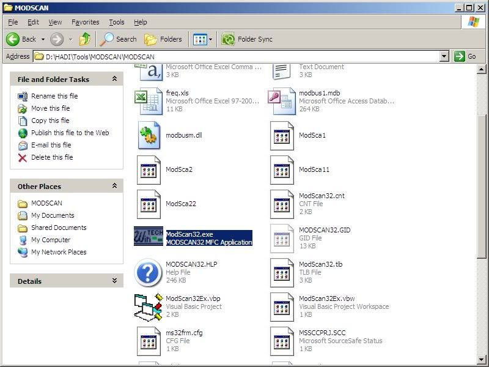Select the freq.xls Excel file icon
The height and width of the screenshot is (367, 489).
click(149, 101)
